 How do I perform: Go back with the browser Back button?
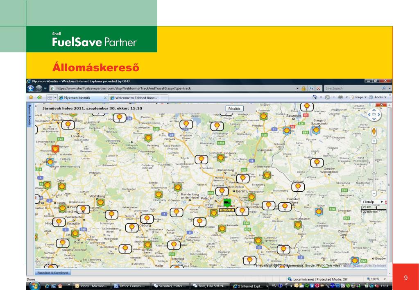[31, 88]
